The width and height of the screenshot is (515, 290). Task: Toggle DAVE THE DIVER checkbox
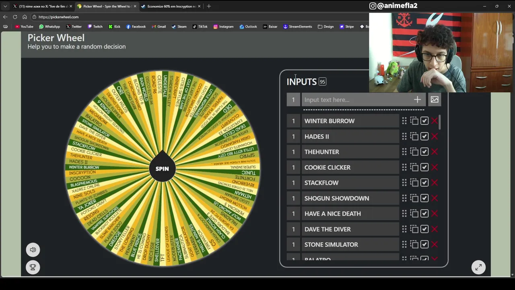[424, 229]
